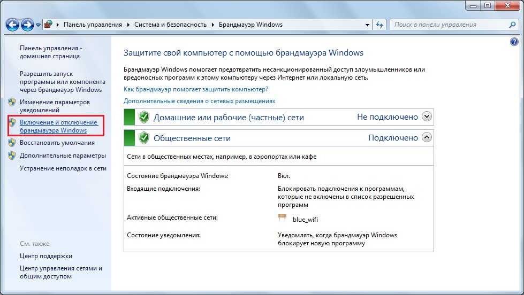Screen dimensions: 524x295
Task: Open address bar history dropdown
Action: pos(367,25)
